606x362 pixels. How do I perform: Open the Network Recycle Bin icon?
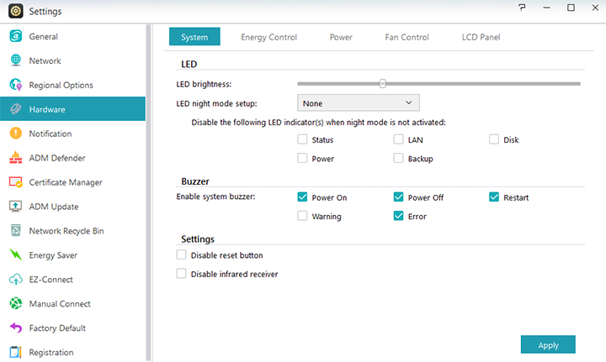pos(15,231)
